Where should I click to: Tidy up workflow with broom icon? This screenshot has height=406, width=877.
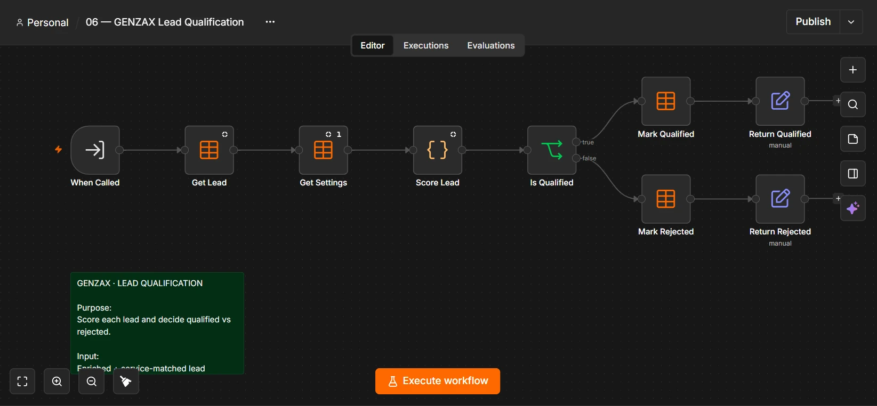pos(126,381)
